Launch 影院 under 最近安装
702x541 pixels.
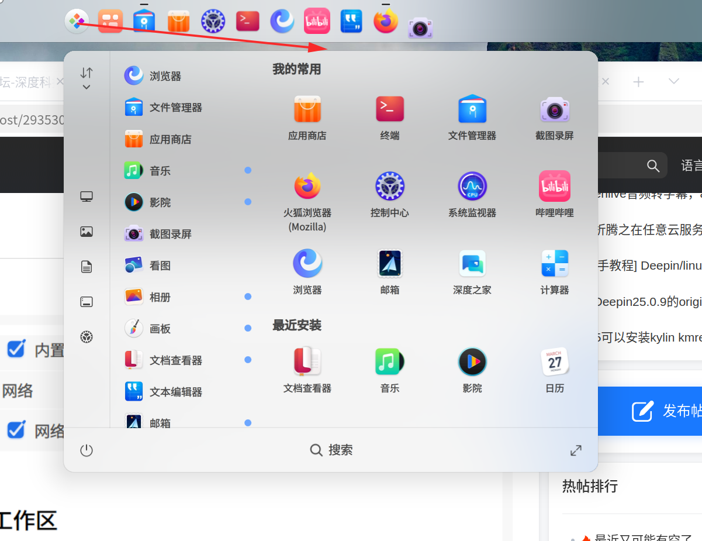tap(472, 370)
